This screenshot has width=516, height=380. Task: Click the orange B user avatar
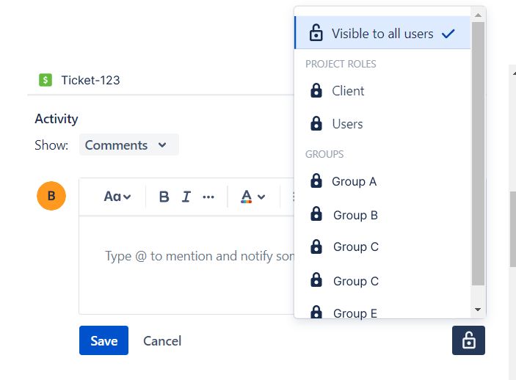[x=51, y=196]
